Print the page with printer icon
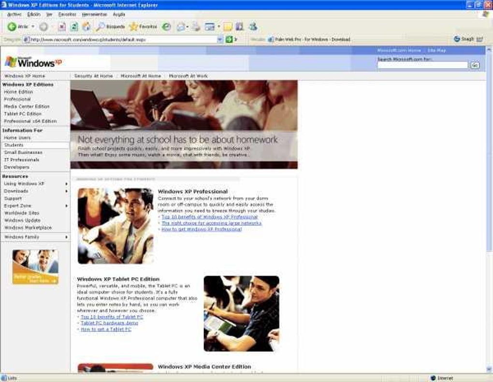The width and height of the screenshot is (493, 382). [196, 27]
